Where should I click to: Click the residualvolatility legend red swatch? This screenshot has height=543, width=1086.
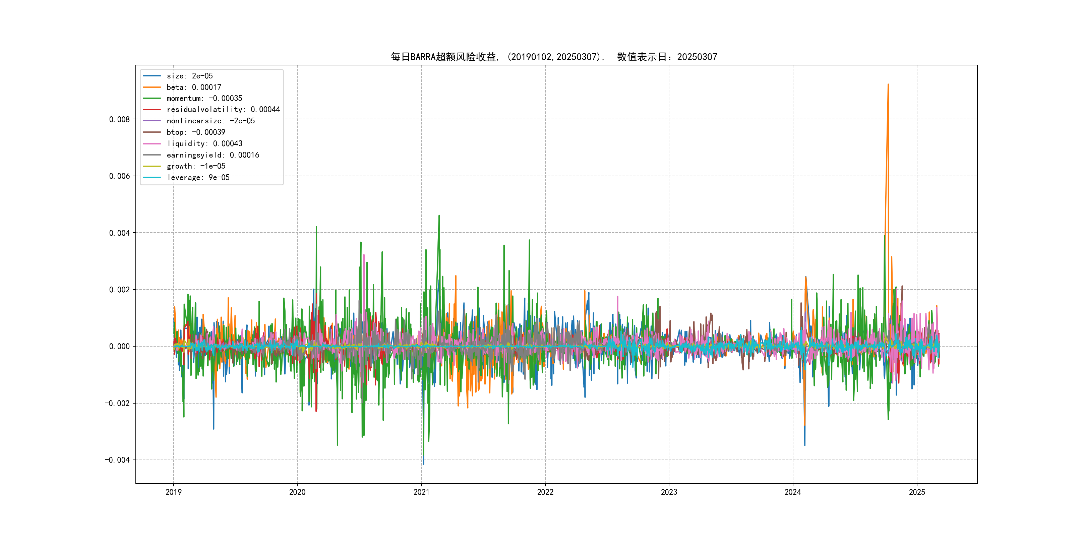[152, 110]
